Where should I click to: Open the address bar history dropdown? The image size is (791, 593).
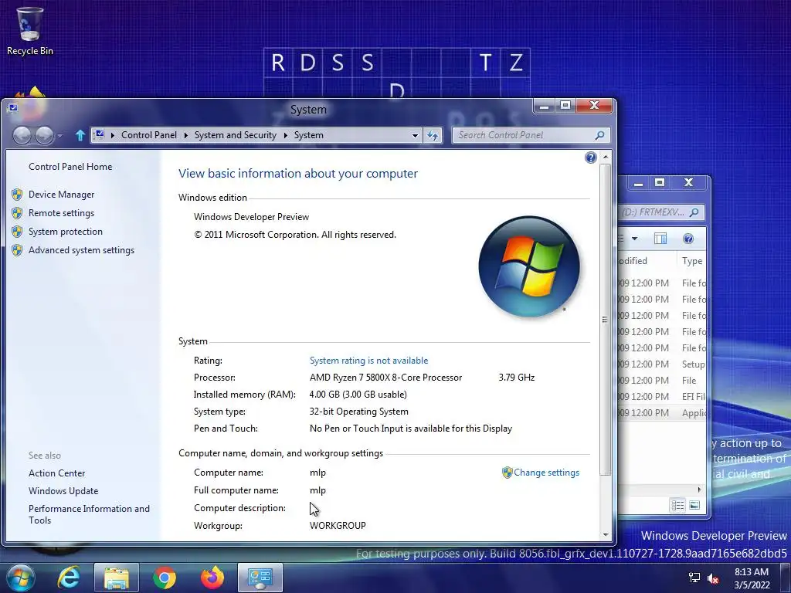(x=415, y=135)
